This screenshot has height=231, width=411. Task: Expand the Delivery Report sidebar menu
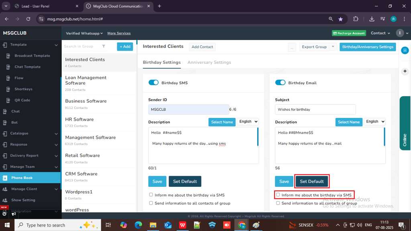[x=31, y=156]
